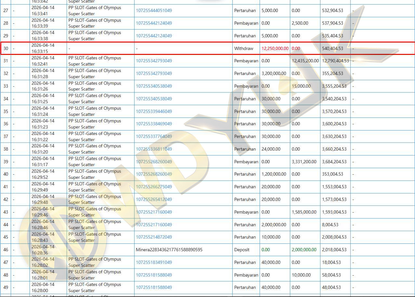Viewport: 415px width, 297px height.
Task: Open transaction link 107255183491049
Action: pyautogui.click(x=154, y=262)
